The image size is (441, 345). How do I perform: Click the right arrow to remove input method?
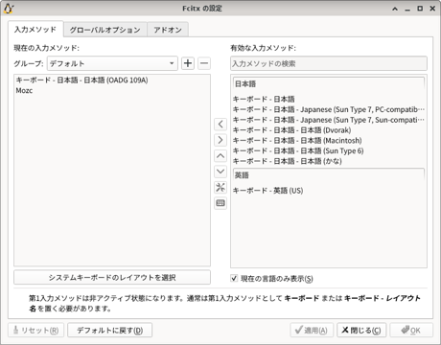(x=220, y=140)
